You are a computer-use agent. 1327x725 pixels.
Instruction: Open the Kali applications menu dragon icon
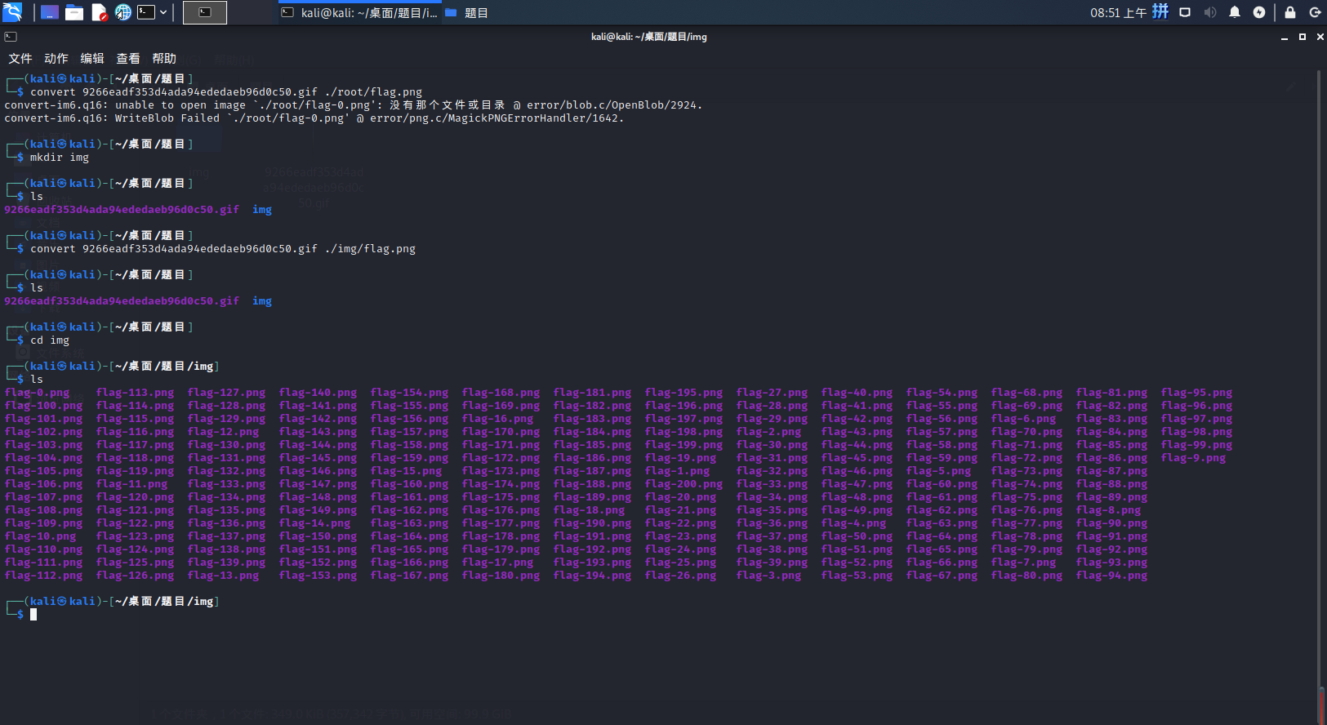point(12,12)
